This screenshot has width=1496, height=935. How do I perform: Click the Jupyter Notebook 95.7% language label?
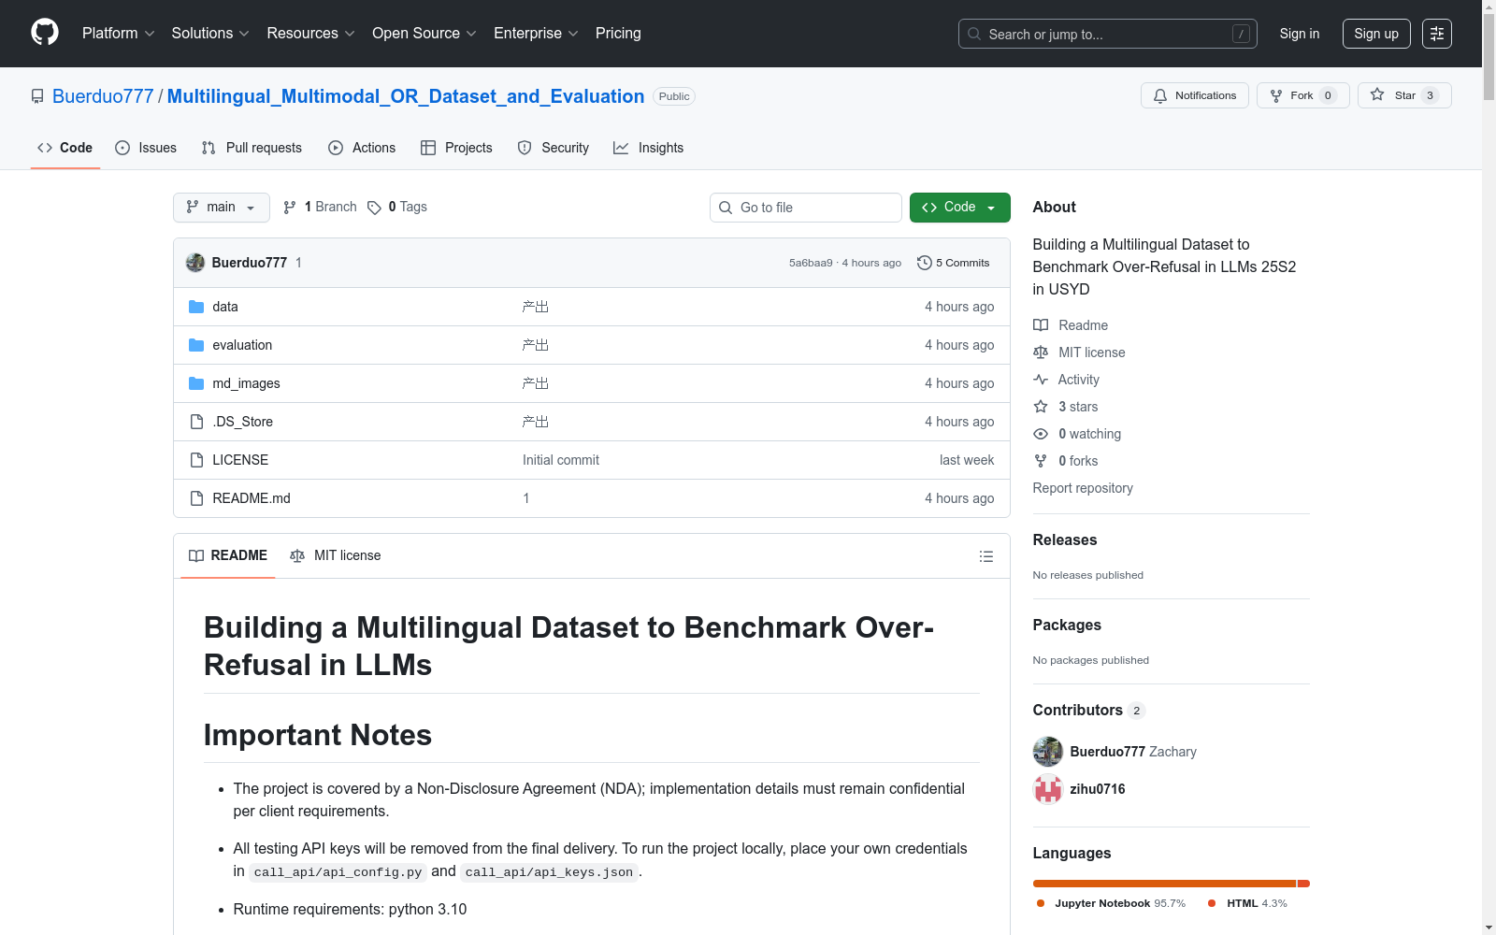(x=1111, y=903)
